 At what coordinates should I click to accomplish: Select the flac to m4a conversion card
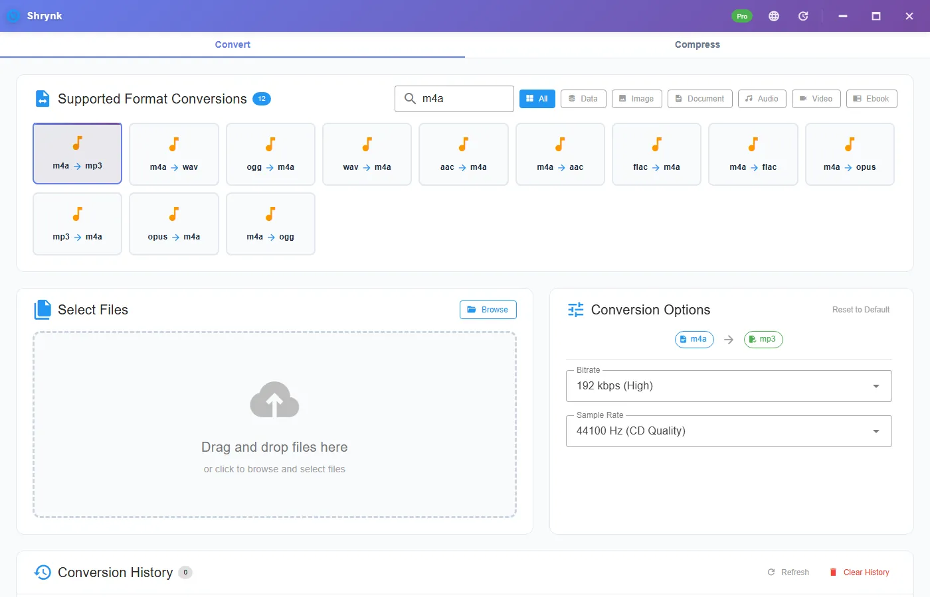pyautogui.click(x=656, y=154)
